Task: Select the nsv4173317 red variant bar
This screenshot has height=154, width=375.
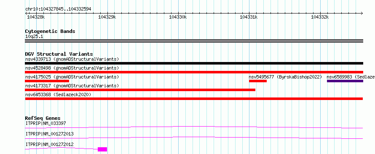Action: (x=140, y=90)
